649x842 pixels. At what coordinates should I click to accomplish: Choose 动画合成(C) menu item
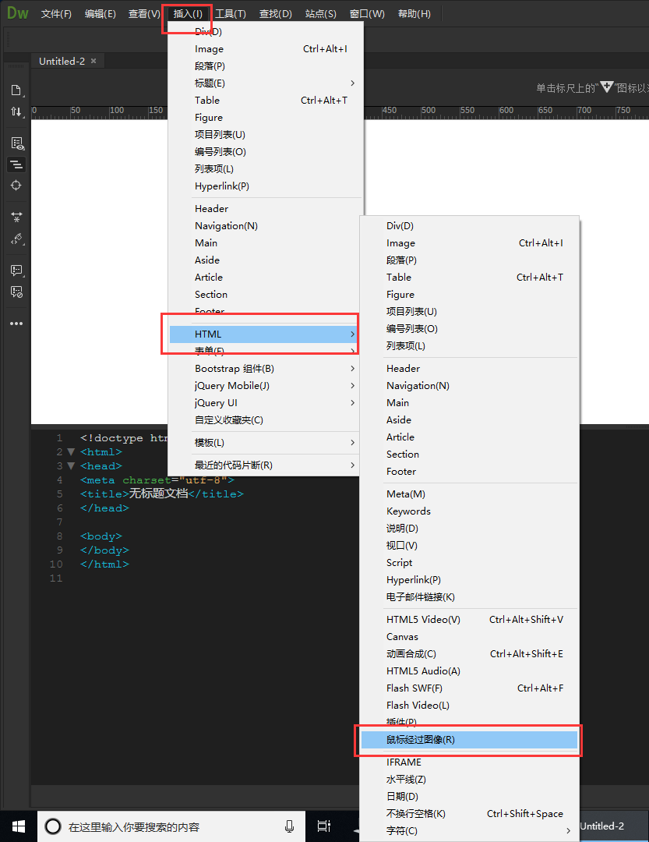(469, 653)
